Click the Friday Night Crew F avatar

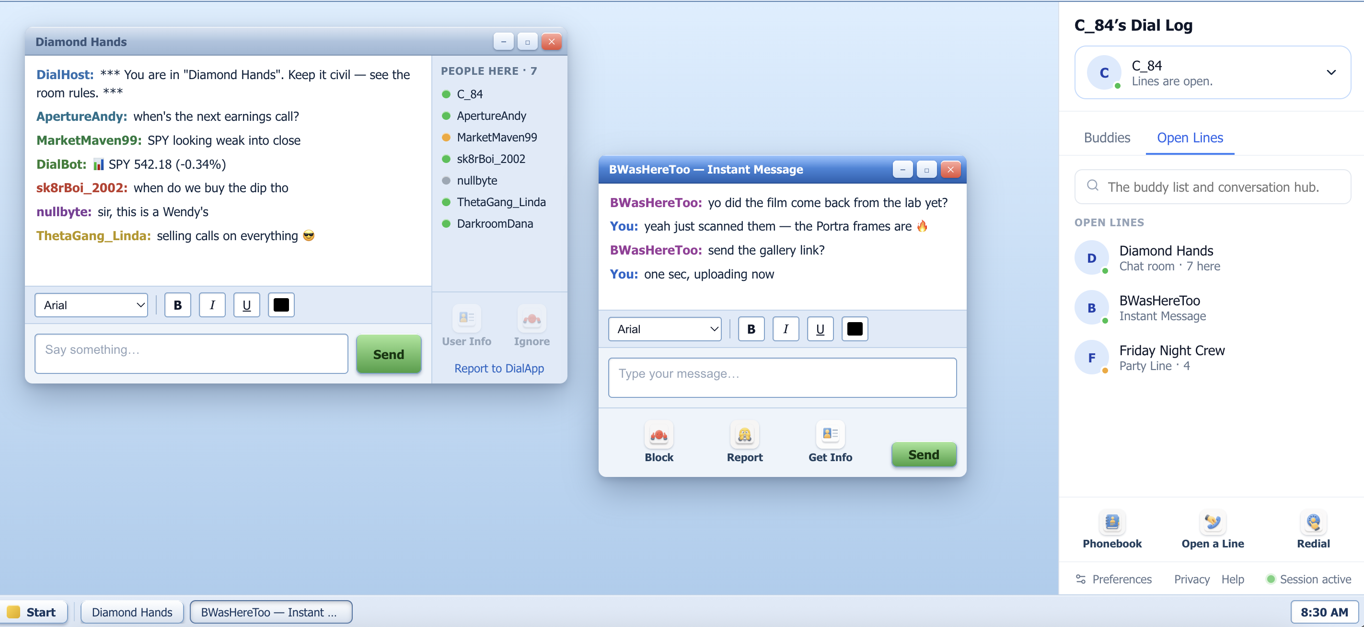tap(1091, 358)
